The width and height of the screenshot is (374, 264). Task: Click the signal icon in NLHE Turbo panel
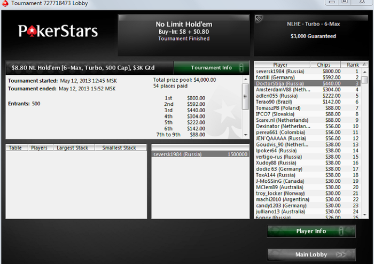tap(259, 19)
